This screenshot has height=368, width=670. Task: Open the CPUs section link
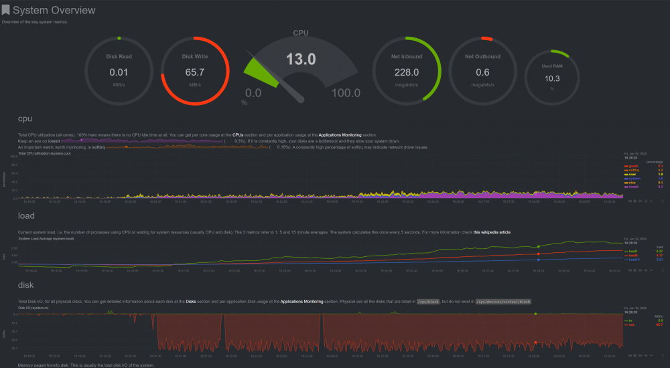coord(238,135)
